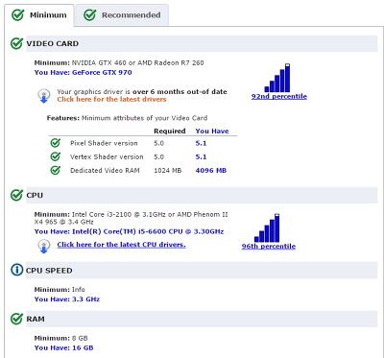
Task: Click the '4096 MB' value
Action: click(211, 171)
